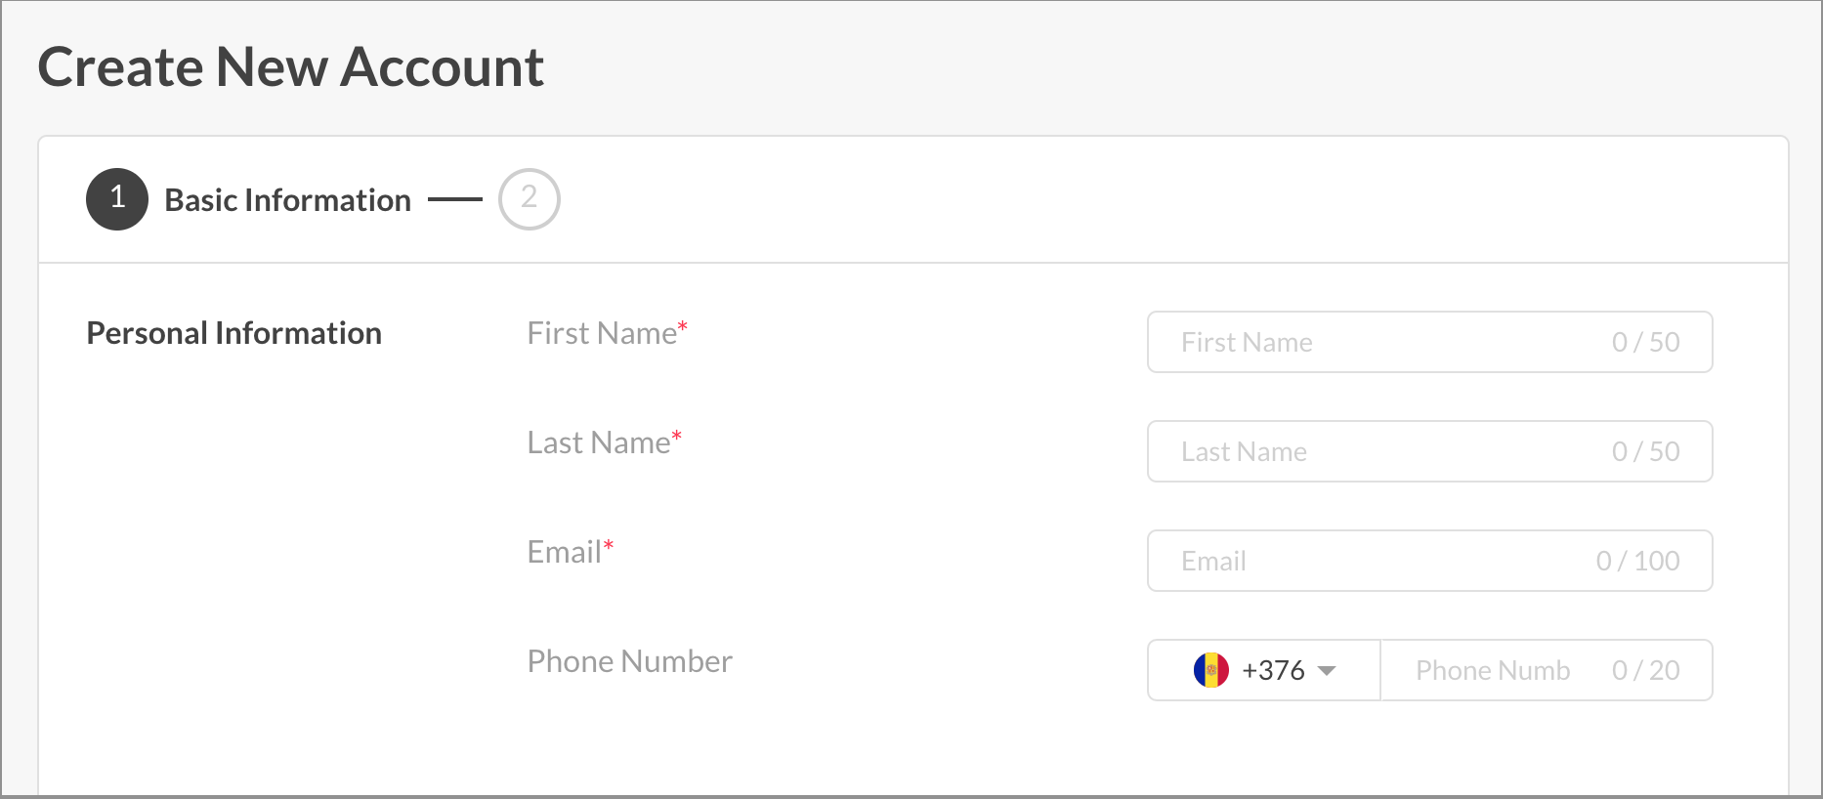This screenshot has height=799, width=1823.
Task: Focus the Last Name input field
Action: coord(1430,451)
